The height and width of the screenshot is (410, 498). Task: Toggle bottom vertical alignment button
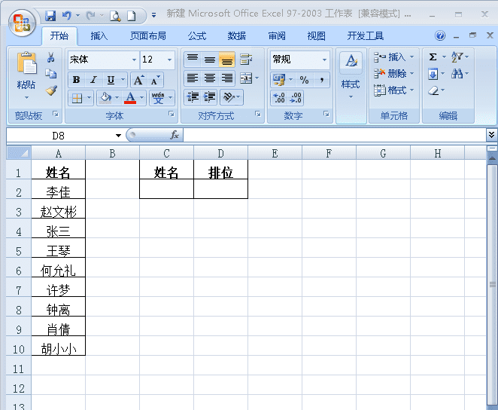[x=226, y=60]
